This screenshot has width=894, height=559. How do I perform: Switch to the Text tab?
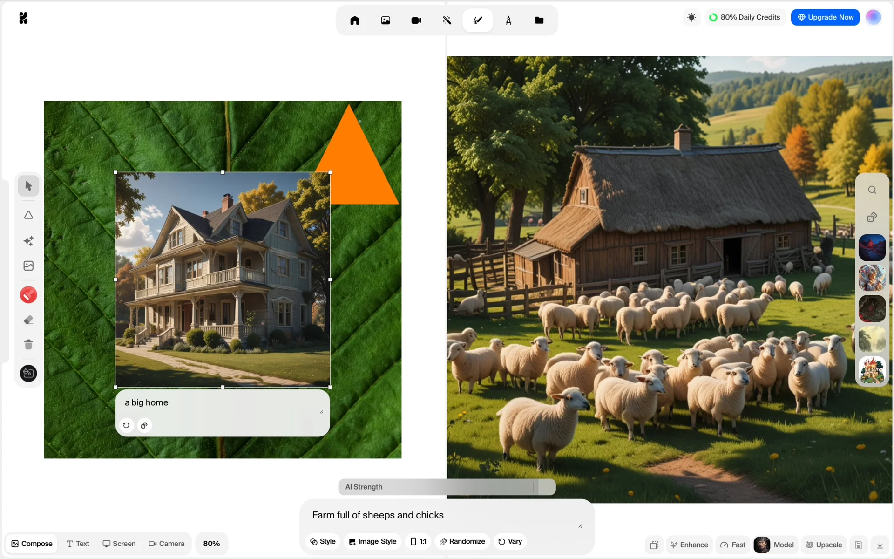point(78,544)
